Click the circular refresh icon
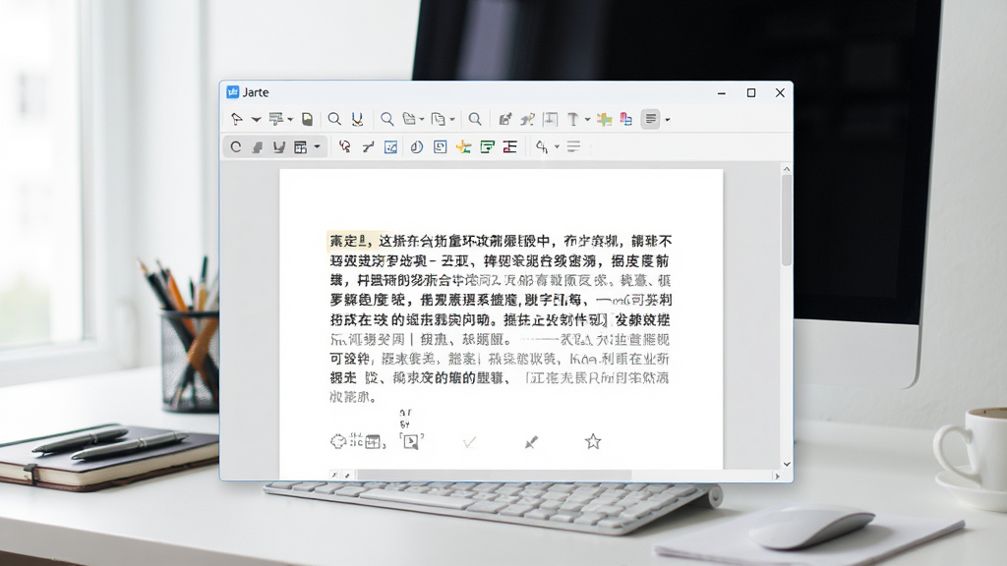 pyautogui.click(x=236, y=147)
